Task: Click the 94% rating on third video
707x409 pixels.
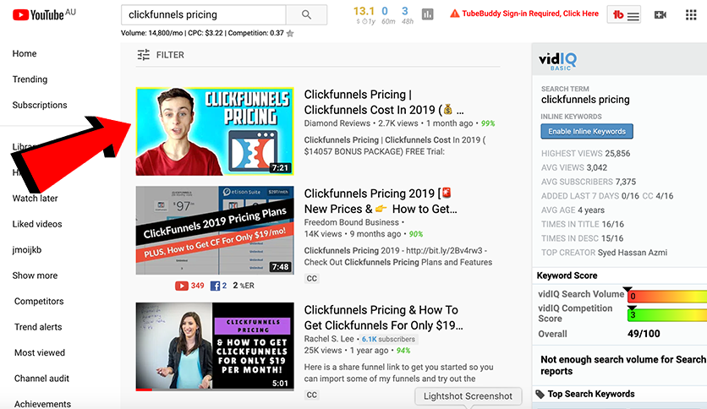Action: pos(403,351)
